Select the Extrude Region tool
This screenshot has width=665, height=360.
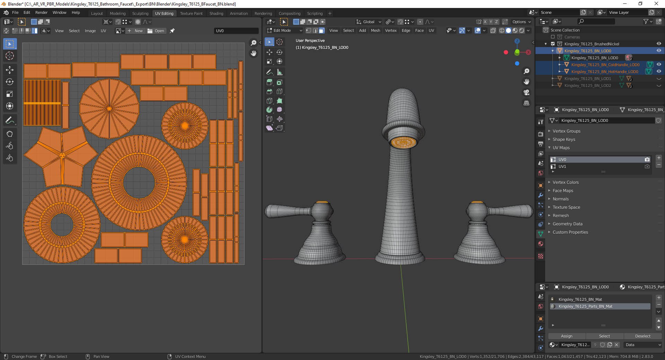point(269,82)
